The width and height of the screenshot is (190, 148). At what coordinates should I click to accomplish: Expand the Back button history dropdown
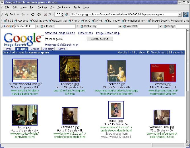[18, 14]
